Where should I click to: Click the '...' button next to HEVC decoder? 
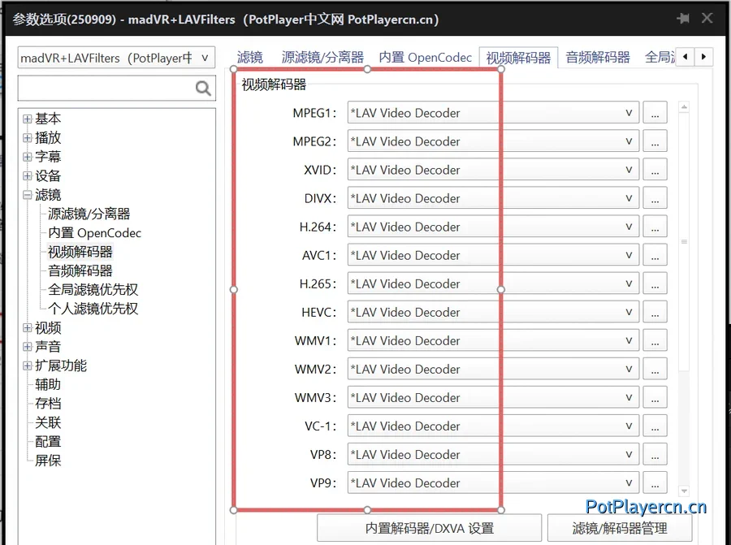pyautogui.click(x=655, y=311)
